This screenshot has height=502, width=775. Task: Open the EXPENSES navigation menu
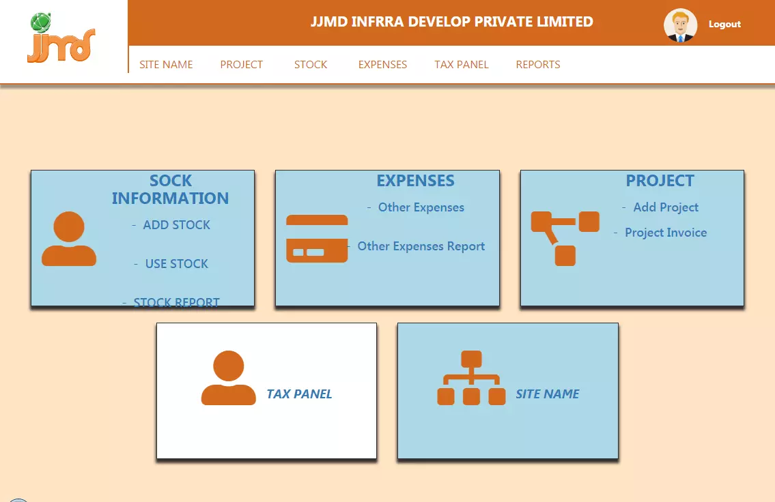[382, 65]
